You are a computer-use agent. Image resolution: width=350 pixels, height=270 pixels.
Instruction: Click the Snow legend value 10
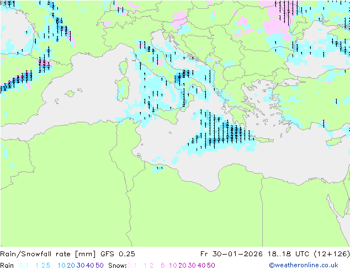pyautogui.click(x=173, y=266)
